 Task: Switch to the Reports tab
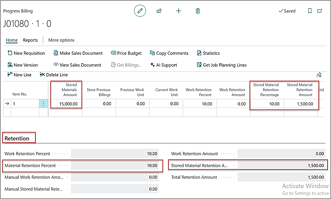(30, 40)
